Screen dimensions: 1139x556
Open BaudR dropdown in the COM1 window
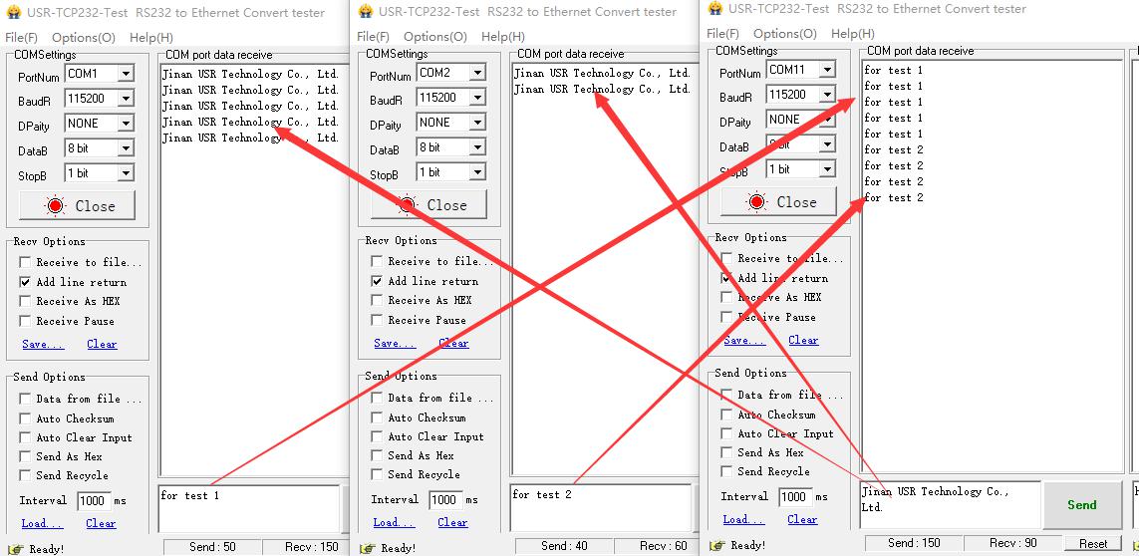(x=127, y=98)
